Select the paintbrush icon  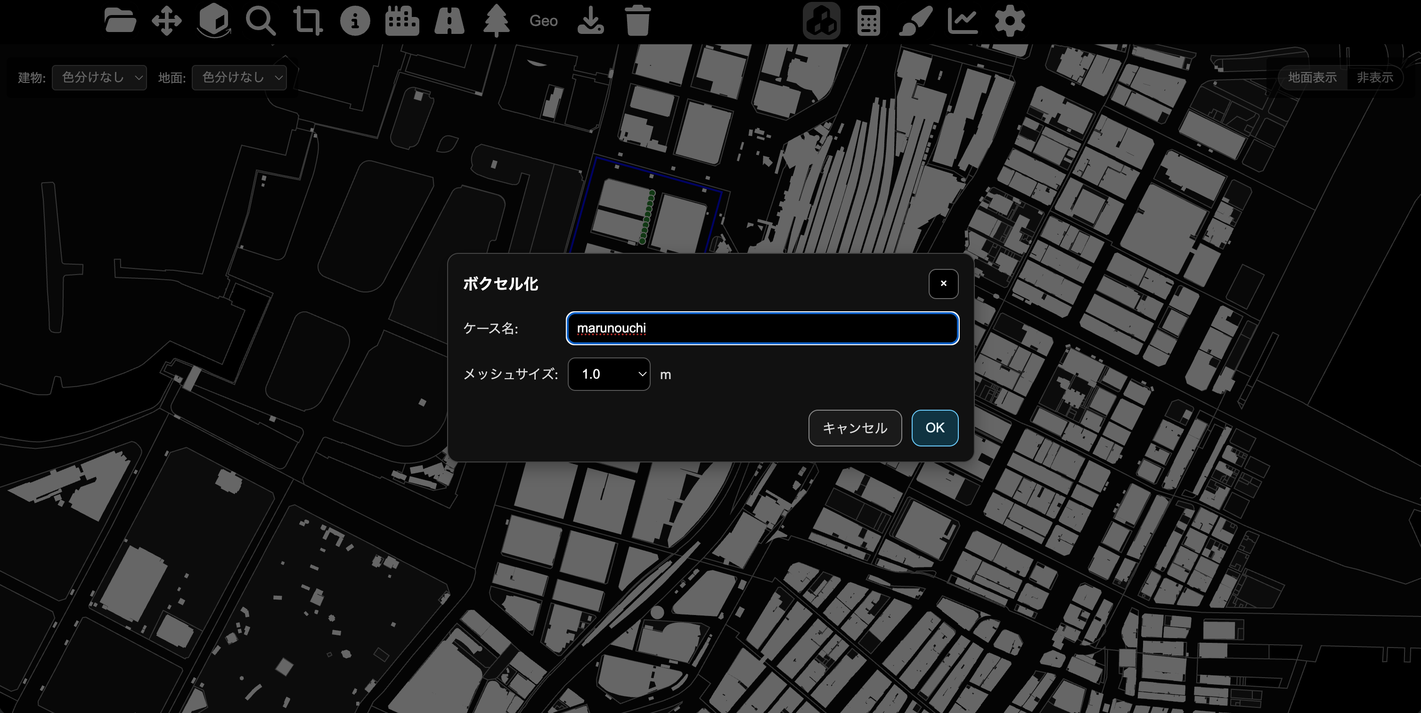(x=916, y=21)
